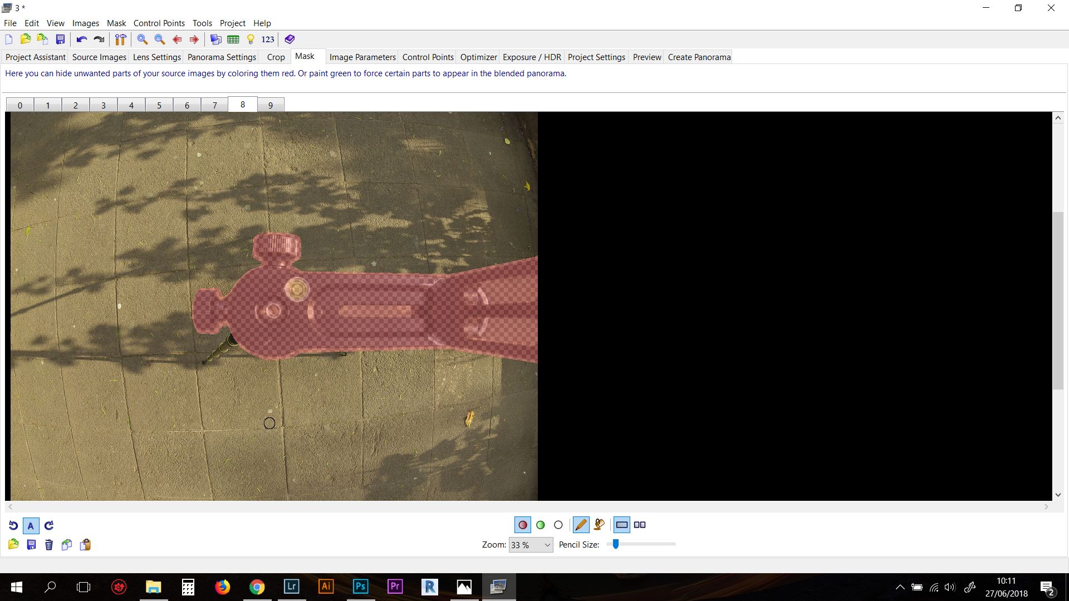
Task: Switch to Source Images tab
Action: [99, 57]
